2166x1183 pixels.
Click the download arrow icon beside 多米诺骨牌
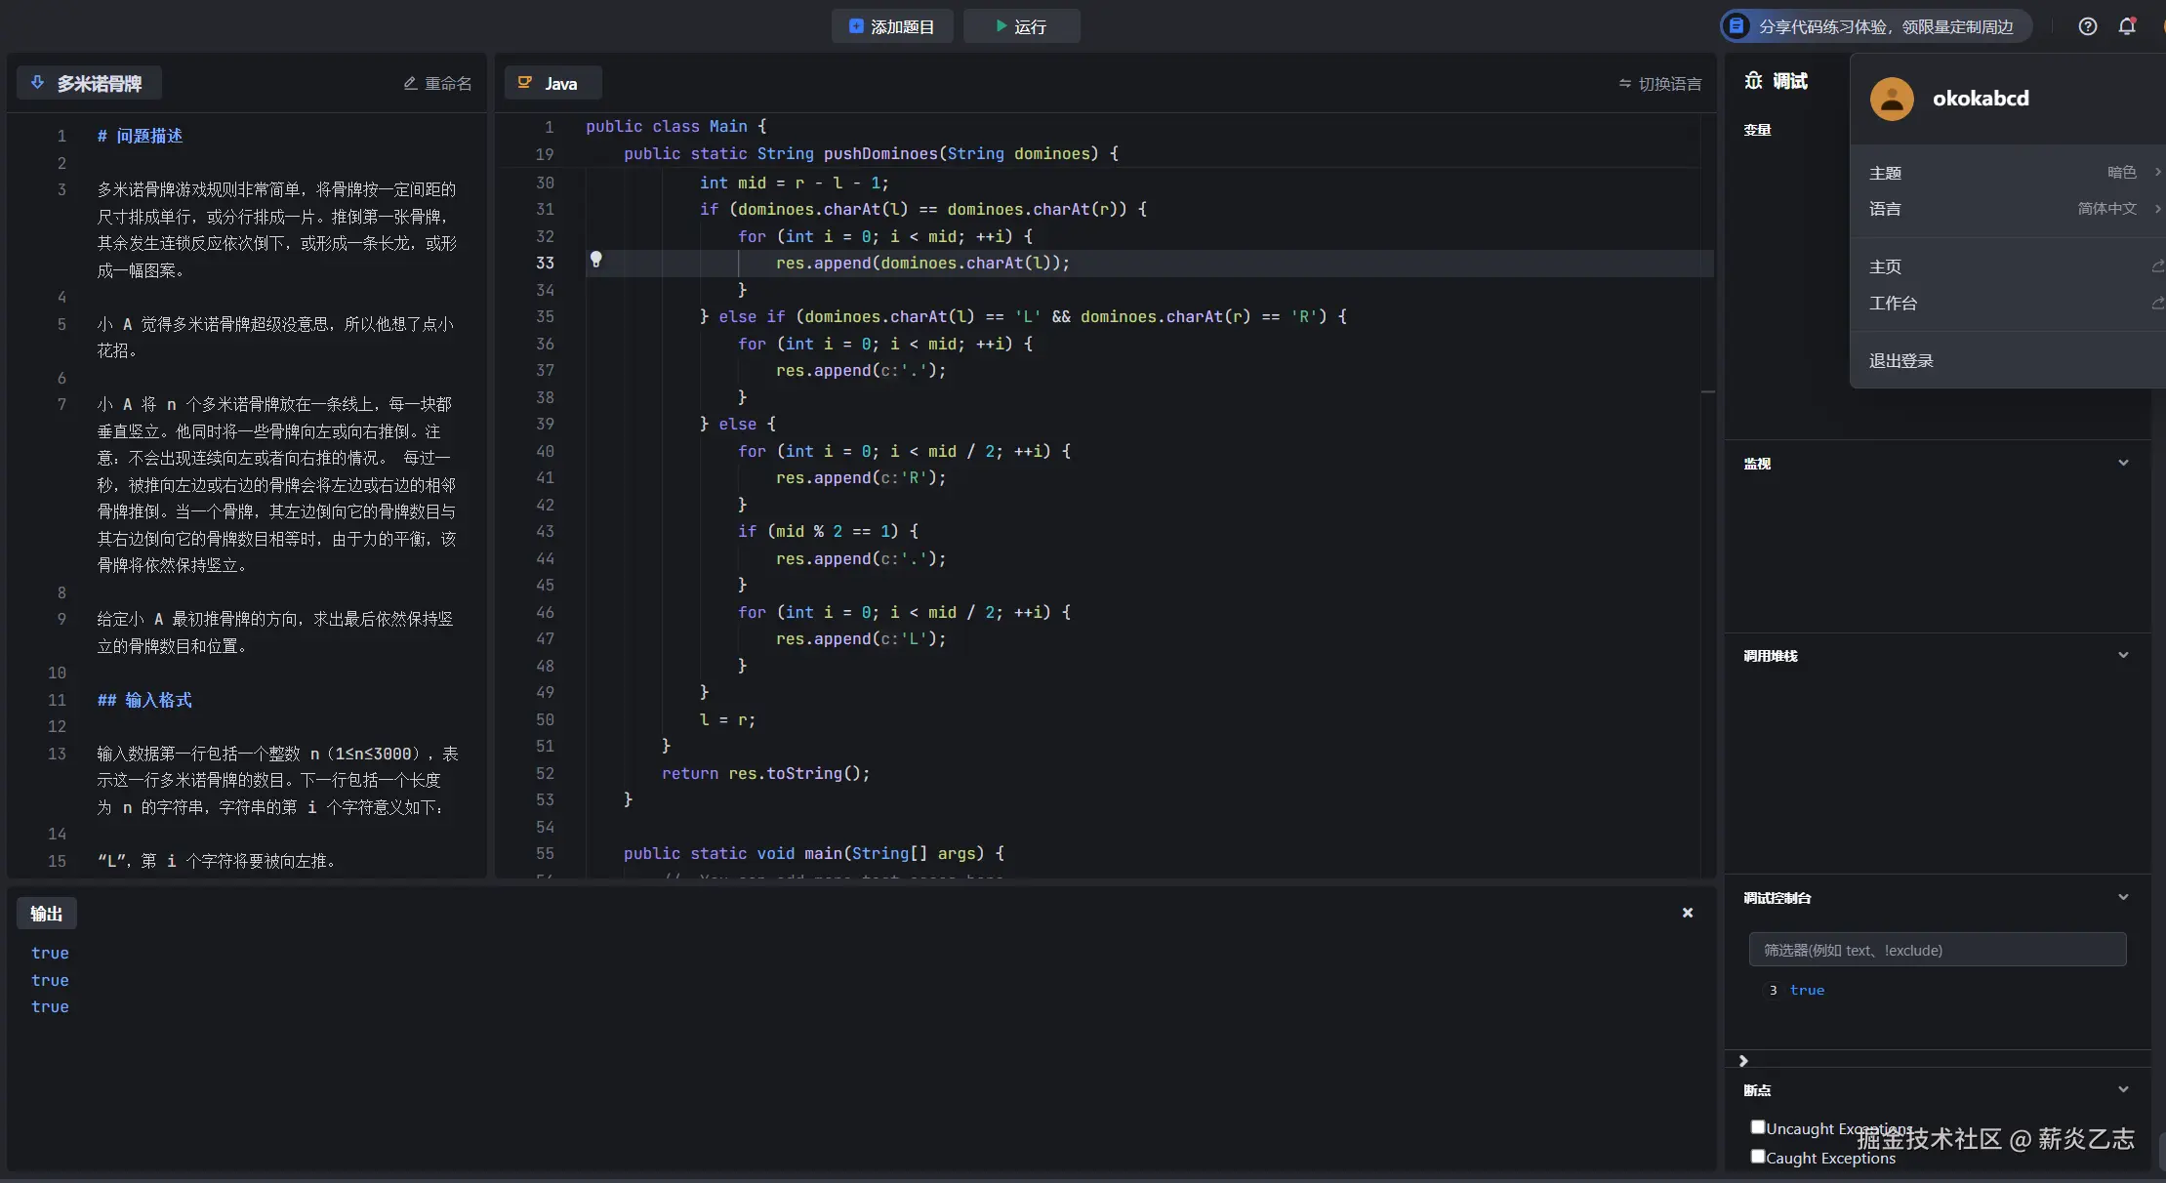click(37, 83)
